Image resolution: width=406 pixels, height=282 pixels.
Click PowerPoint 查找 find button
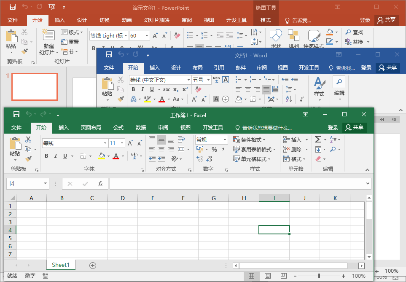[354, 32]
